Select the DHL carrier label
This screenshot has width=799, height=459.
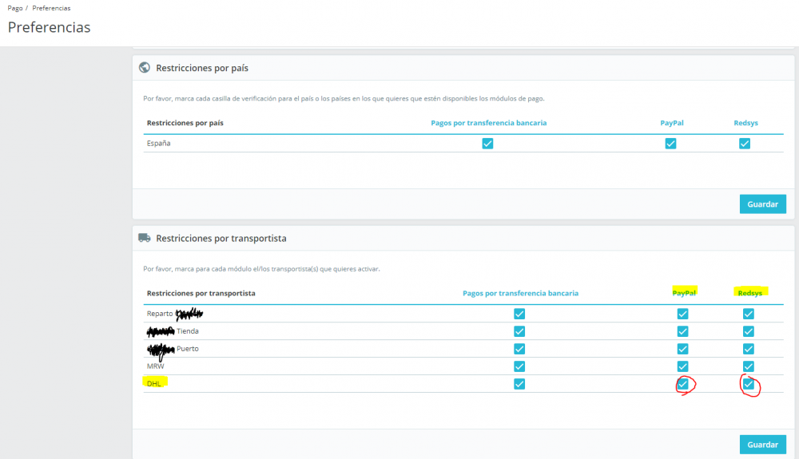coord(153,384)
